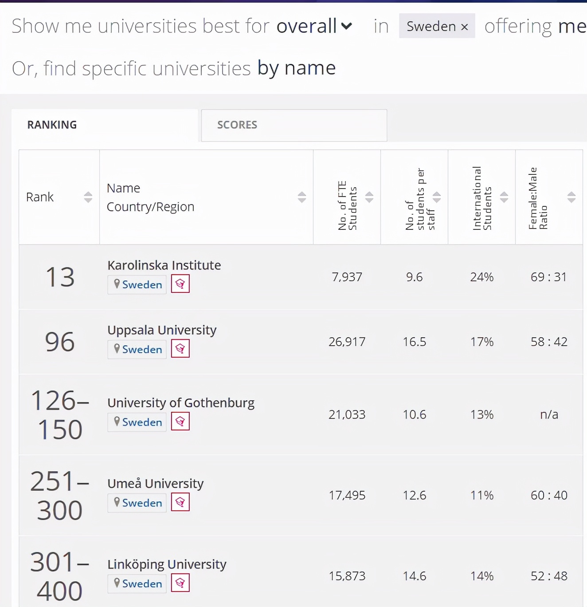Sort by Female:Male Ratio column
Image resolution: width=587 pixels, height=607 pixels.
571,197
